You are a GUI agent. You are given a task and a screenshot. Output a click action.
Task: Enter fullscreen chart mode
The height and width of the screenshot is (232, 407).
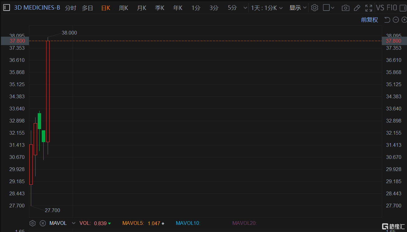pos(369,8)
